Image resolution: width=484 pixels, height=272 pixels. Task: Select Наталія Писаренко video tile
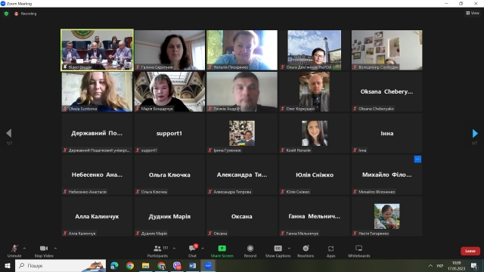242,50
